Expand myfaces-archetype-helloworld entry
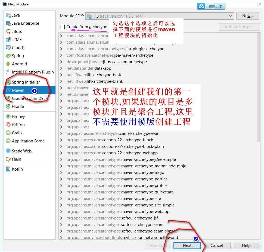Viewport: 264px width, 252px height. pos(61,238)
